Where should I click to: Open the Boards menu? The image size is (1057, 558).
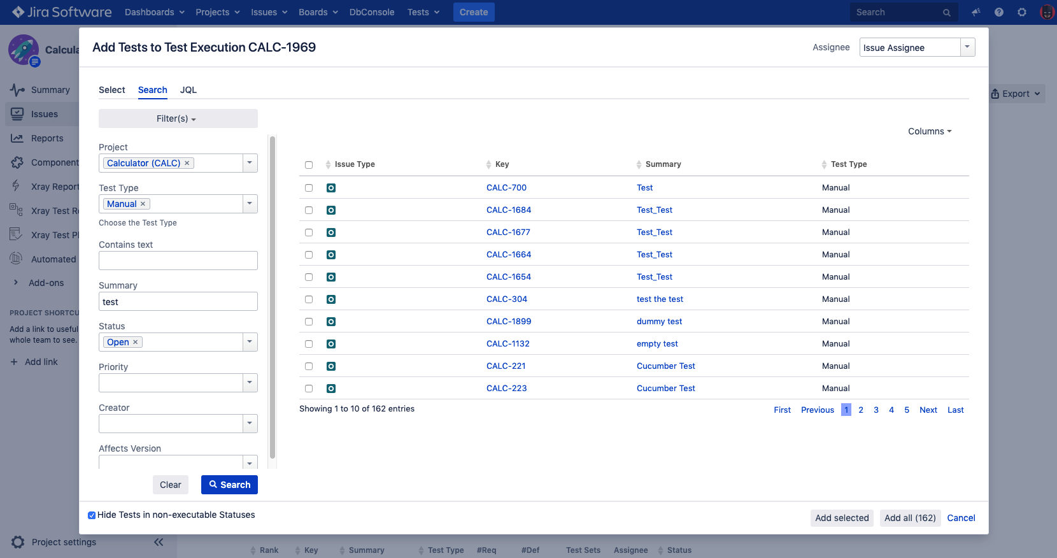click(x=318, y=12)
